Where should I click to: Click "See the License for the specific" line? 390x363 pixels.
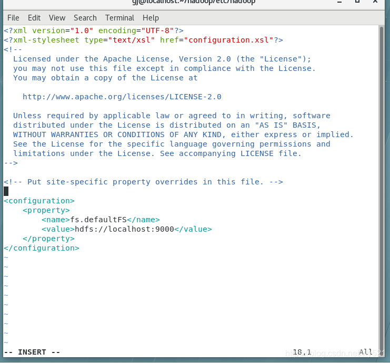(x=172, y=144)
